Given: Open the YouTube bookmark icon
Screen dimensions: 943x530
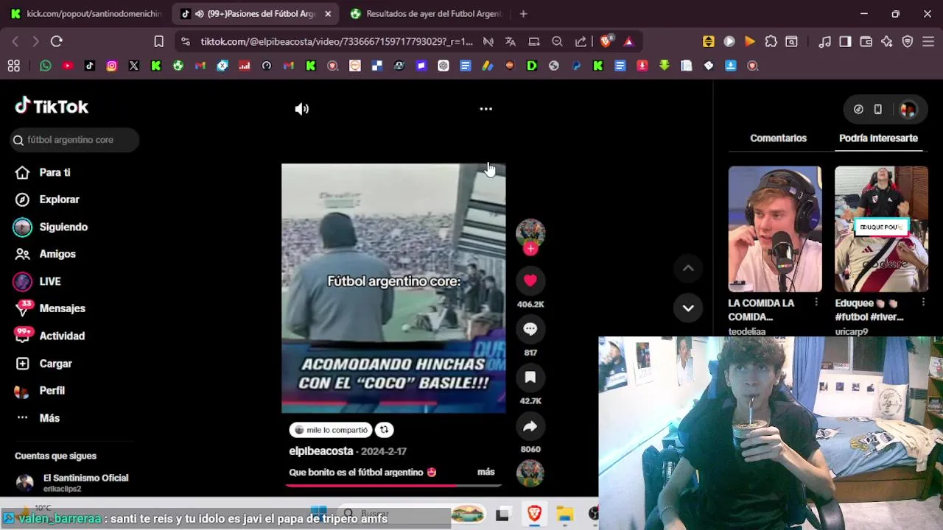Looking at the screenshot, I should (68, 66).
